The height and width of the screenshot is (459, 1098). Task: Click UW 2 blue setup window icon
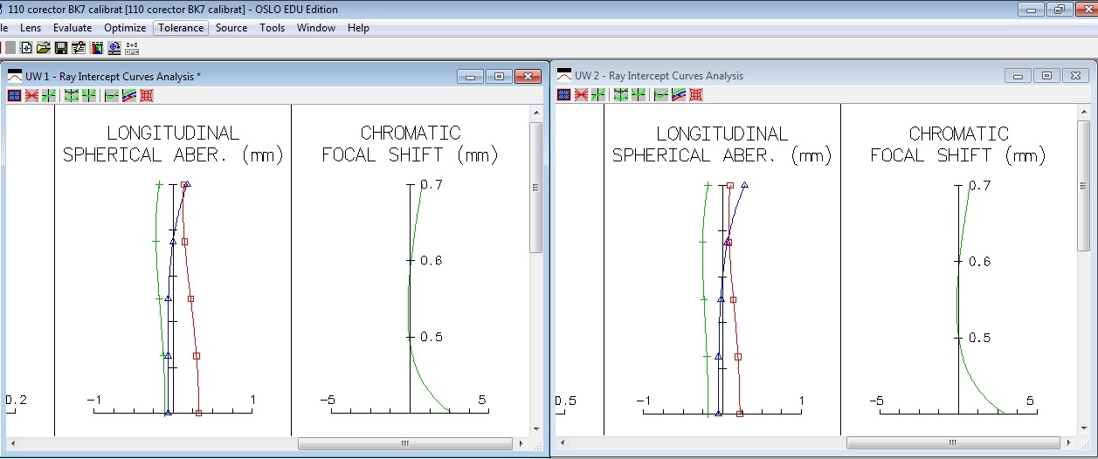[x=563, y=95]
